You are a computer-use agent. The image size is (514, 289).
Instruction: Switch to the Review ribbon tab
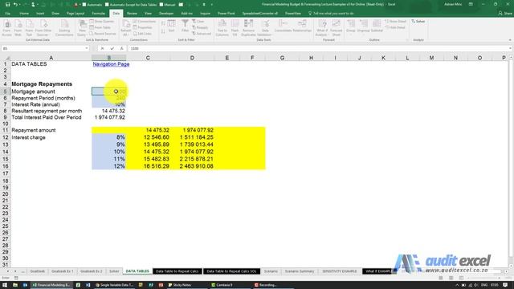132,14
